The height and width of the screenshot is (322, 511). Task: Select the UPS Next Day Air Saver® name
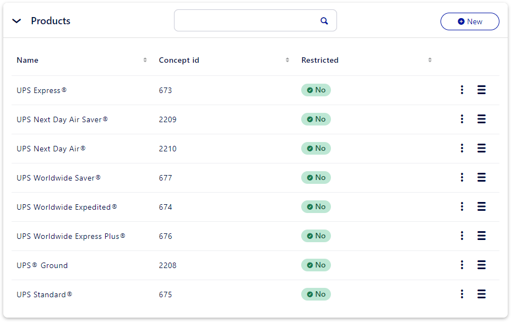[62, 119]
